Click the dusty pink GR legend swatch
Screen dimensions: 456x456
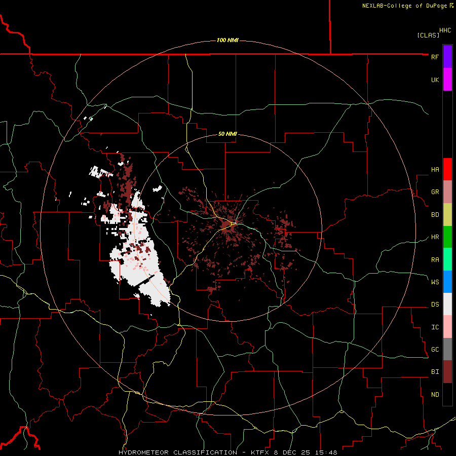[x=447, y=192]
